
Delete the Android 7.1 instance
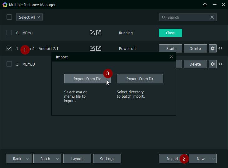(195, 48)
